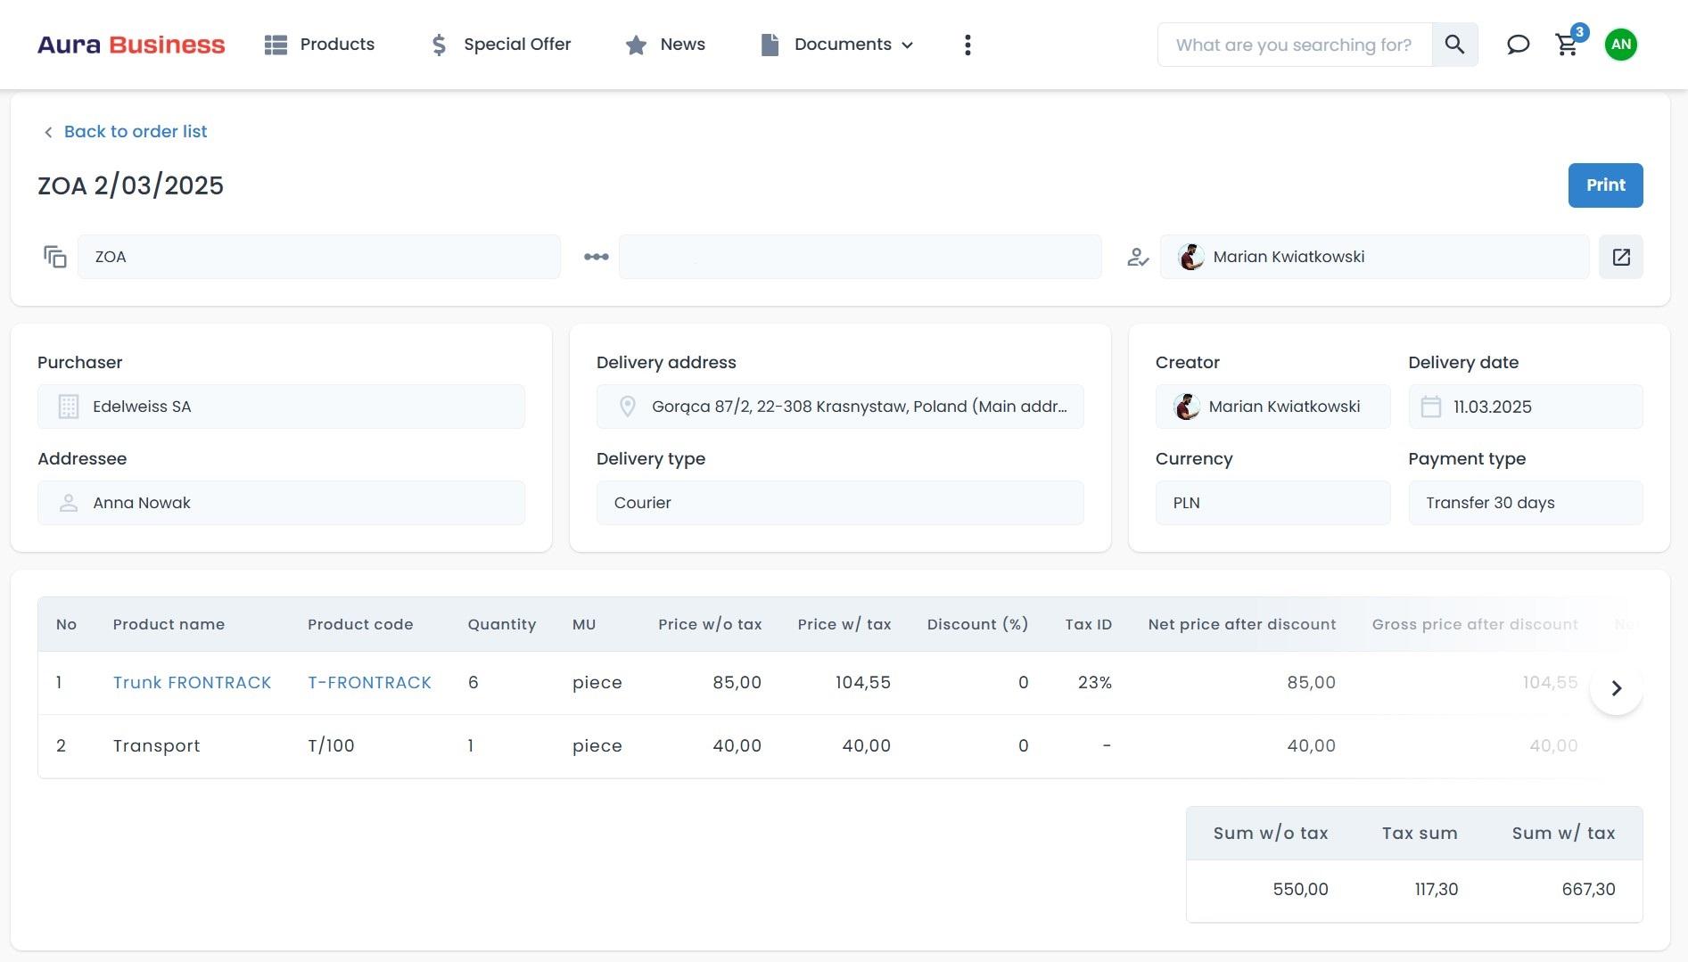Click the T/100 product code cell
1688x962 pixels.
[x=331, y=746]
